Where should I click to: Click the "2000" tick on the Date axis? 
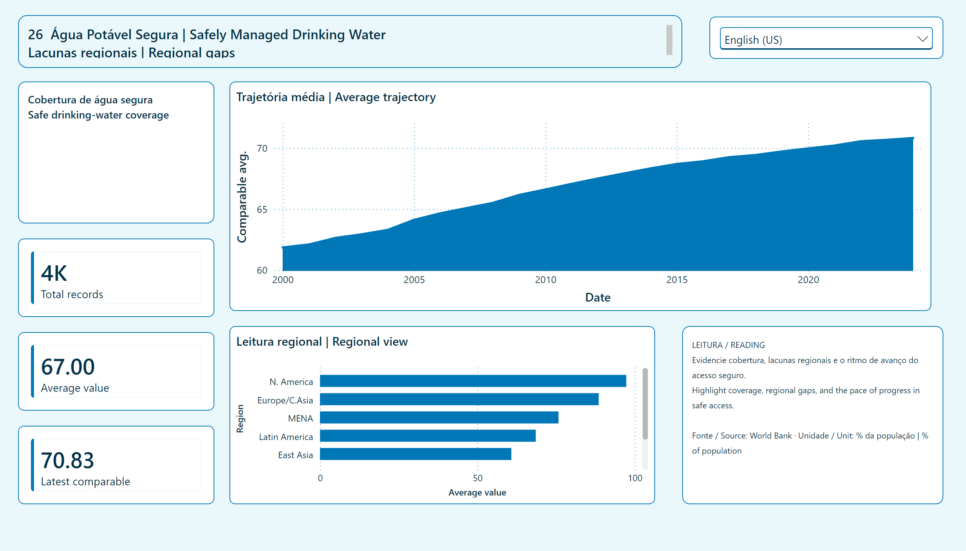(x=283, y=280)
